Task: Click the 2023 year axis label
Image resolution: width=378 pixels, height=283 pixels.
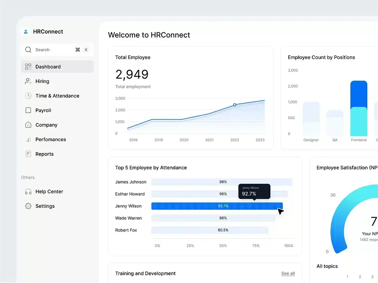Action: pos(260,140)
